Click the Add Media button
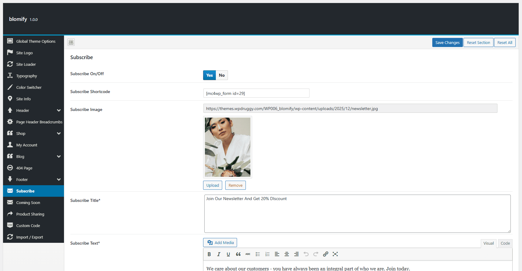Screen dimensions: 522x271 pos(220,243)
